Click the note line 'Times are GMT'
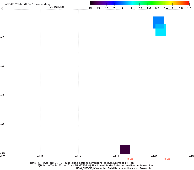 tap(51, 163)
